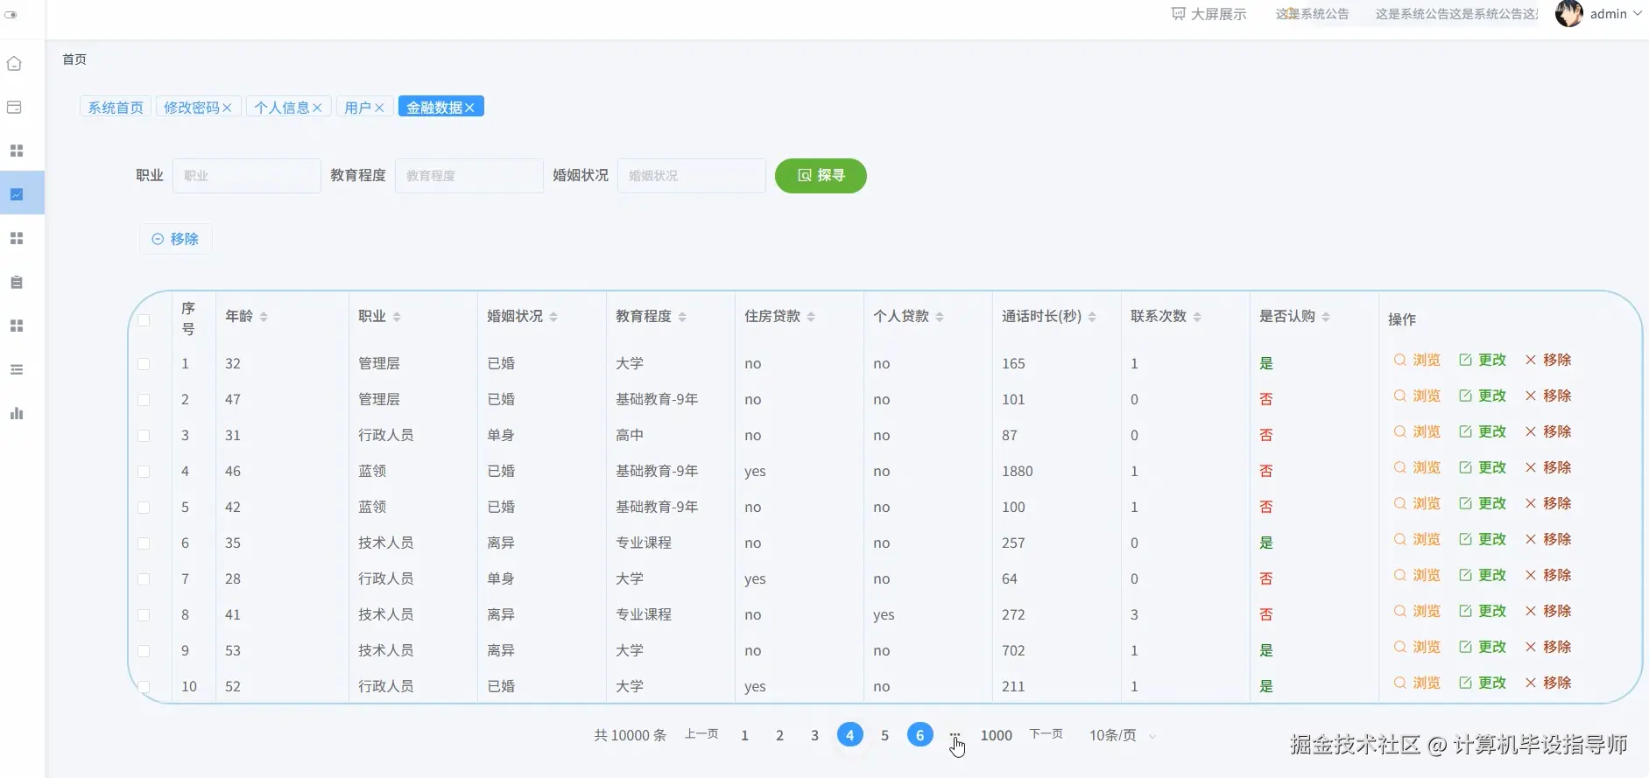
Task: Close the 个人信息 tab
Action: coord(317,107)
